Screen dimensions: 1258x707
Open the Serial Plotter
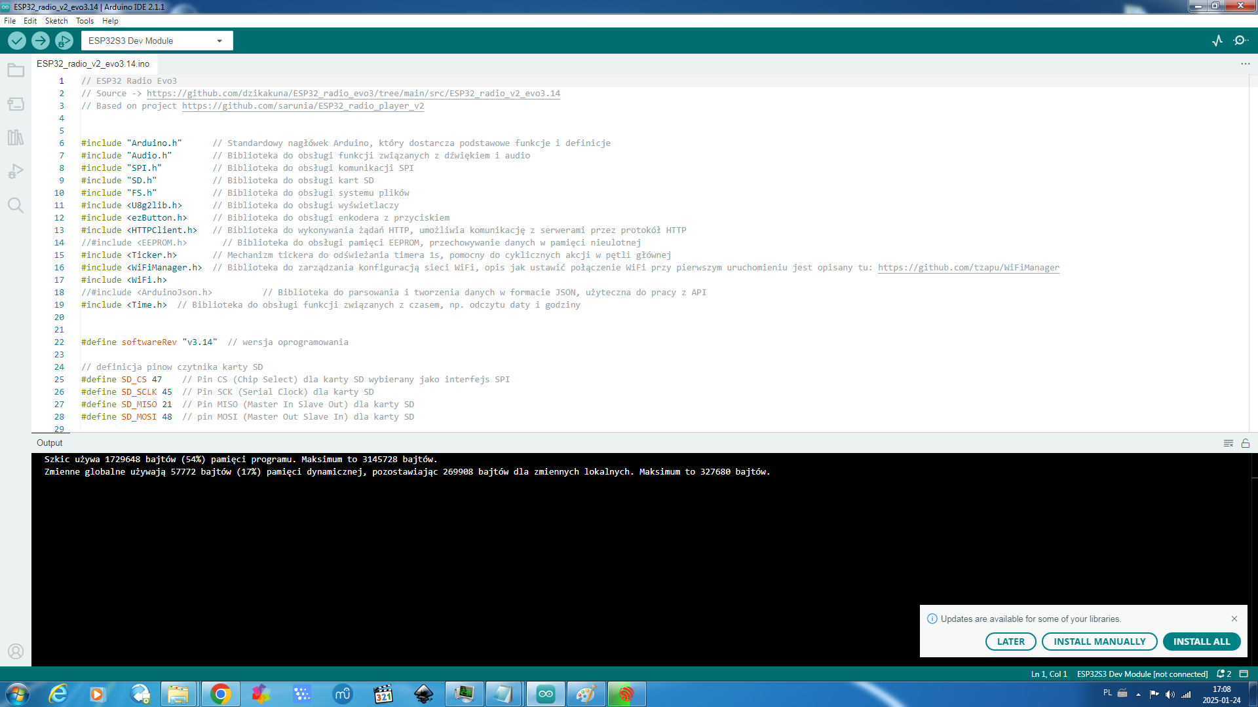pyautogui.click(x=1217, y=41)
